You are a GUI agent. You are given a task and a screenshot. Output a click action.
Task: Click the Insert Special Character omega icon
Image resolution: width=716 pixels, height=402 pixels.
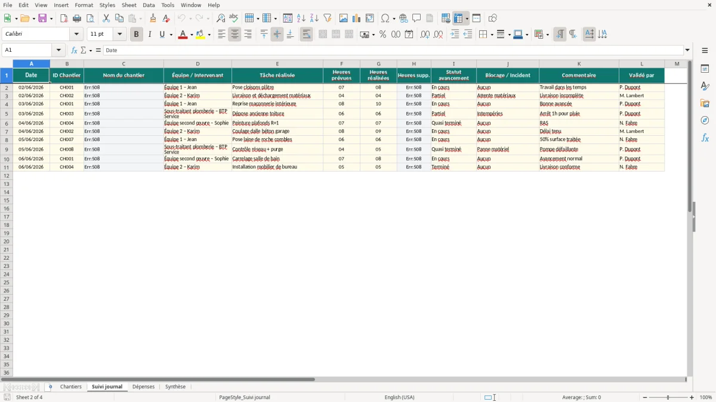click(x=385, y=18)
